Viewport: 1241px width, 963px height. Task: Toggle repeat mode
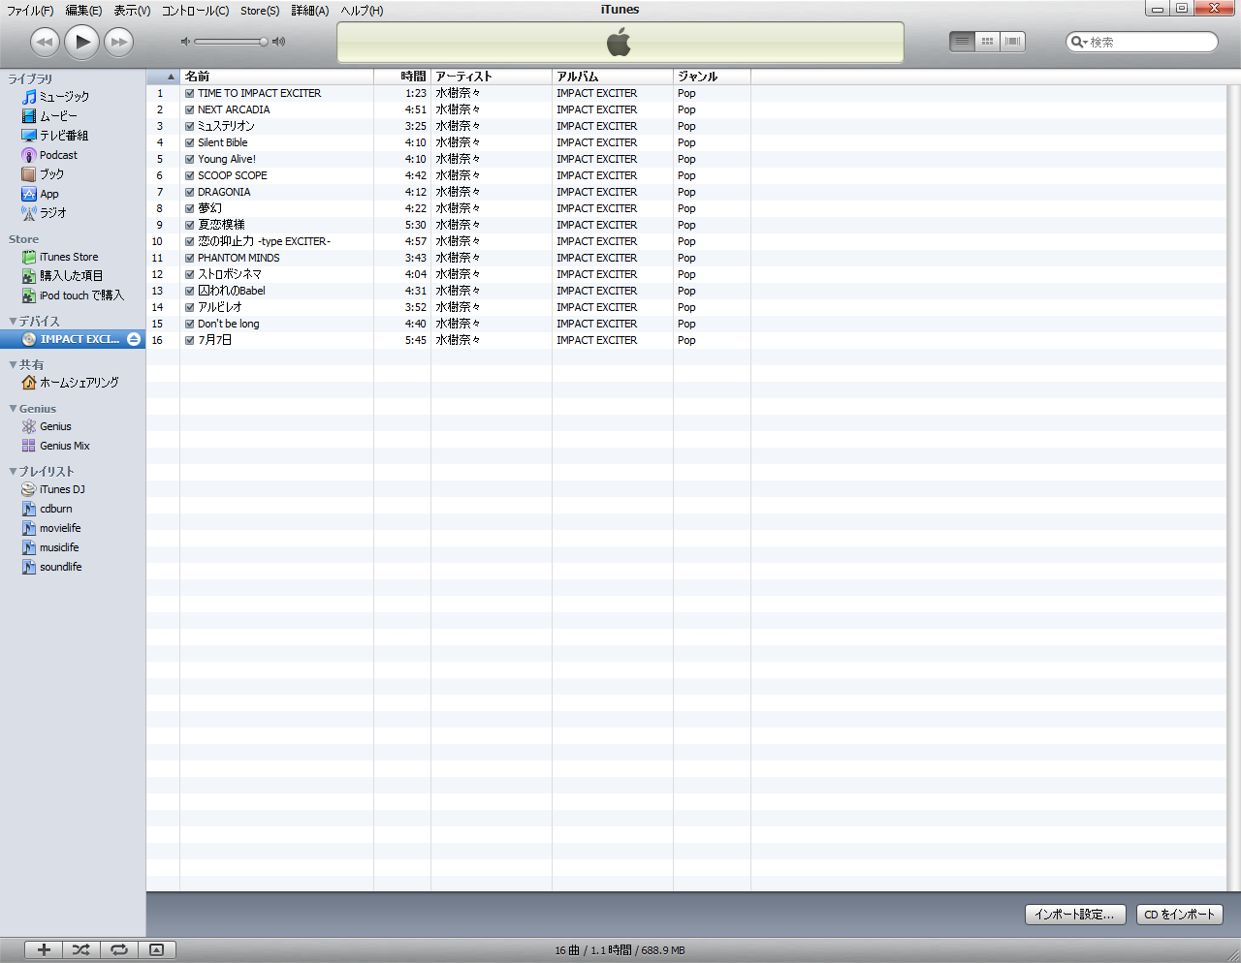pos(119,950)
